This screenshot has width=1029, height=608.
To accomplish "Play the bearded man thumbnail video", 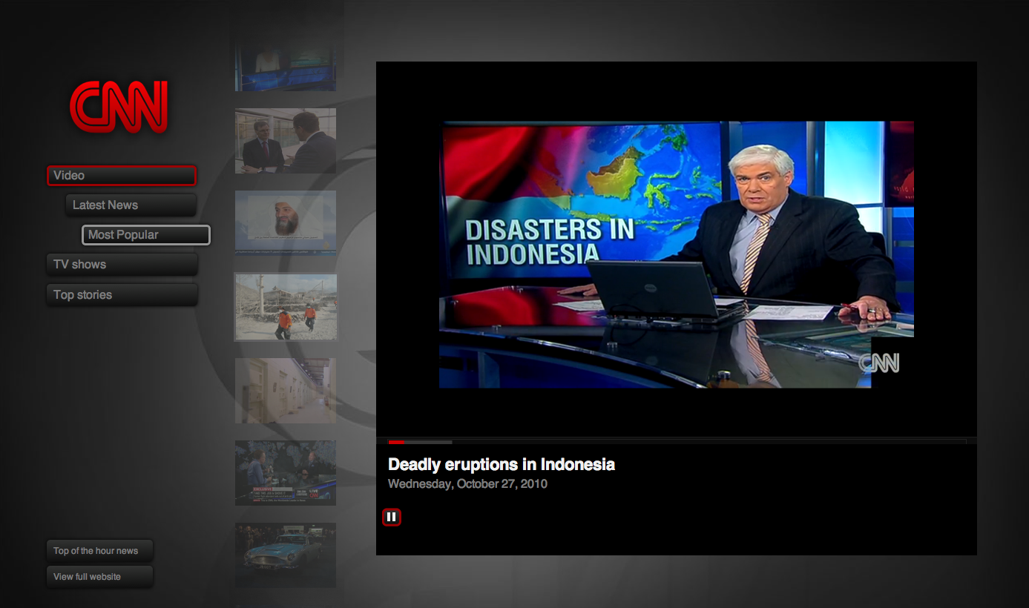I will click(286, 223).
